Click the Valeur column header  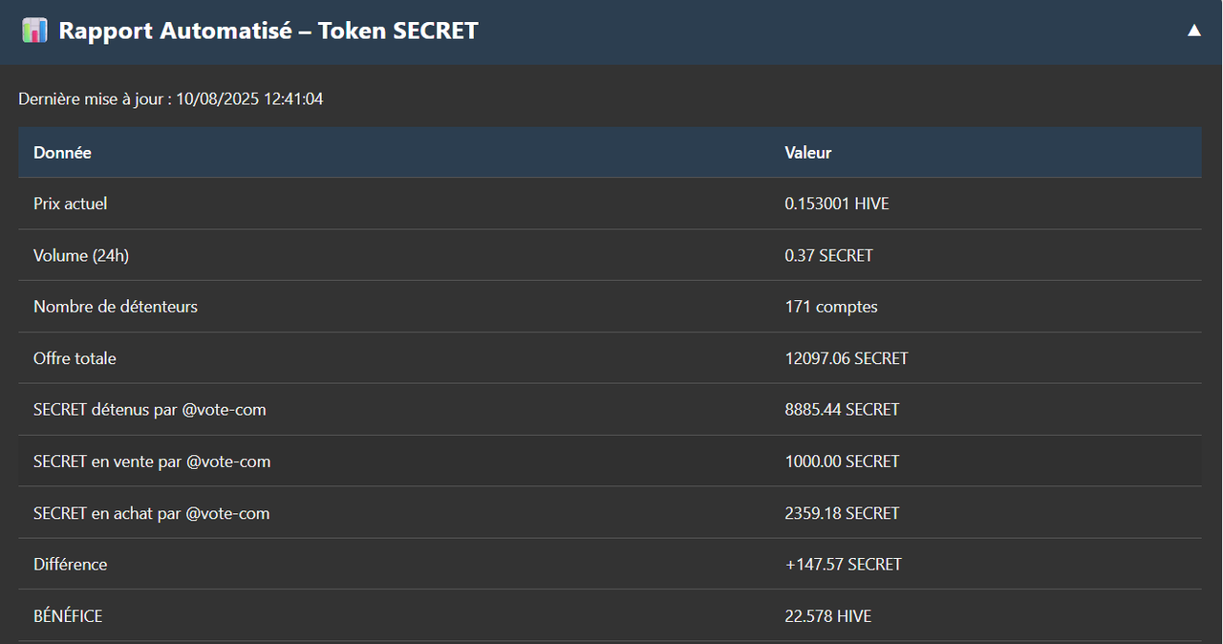coord(808,153)
